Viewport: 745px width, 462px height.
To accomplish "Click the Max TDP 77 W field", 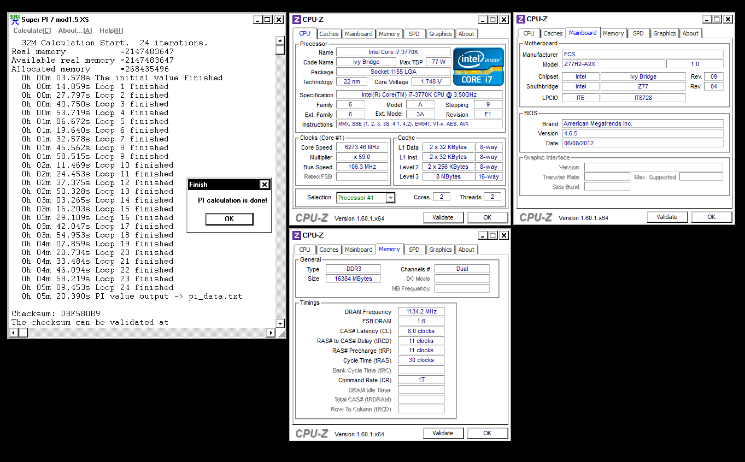I will [438, 62].
